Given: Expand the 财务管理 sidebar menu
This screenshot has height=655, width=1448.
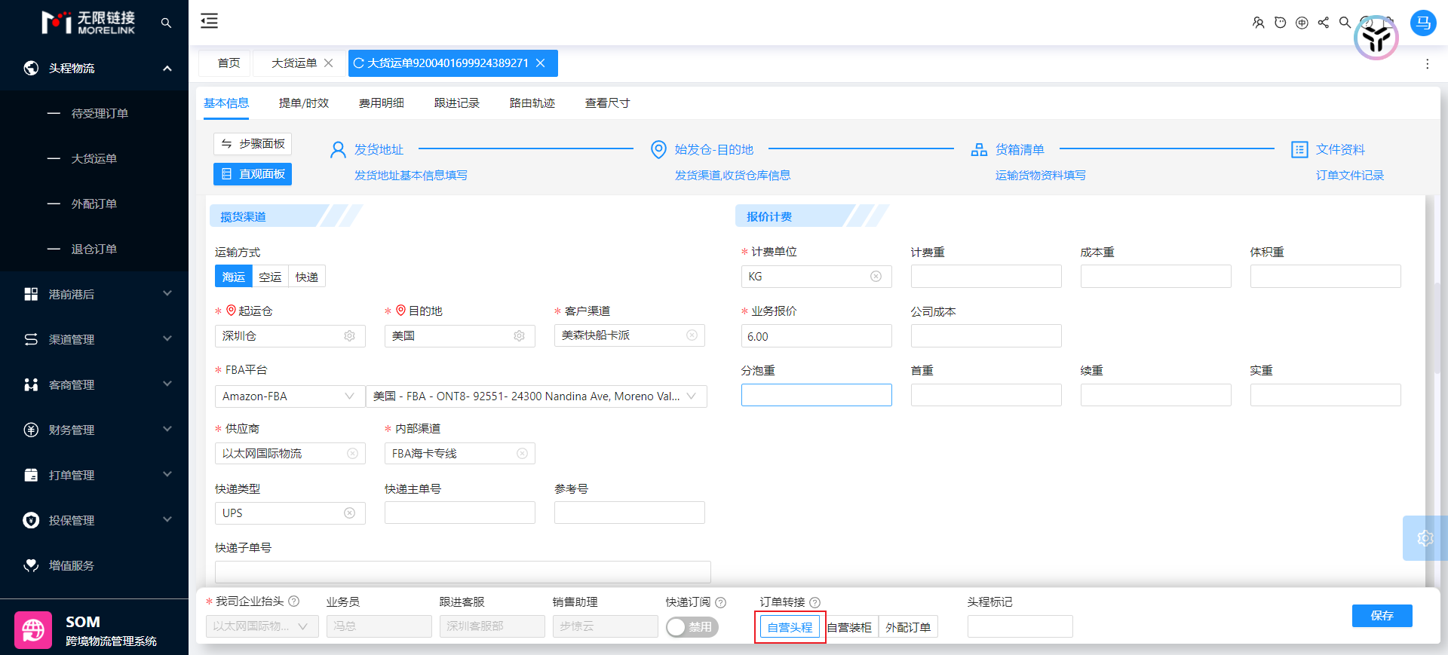Looking at the screenshot, I should [94, 430].
